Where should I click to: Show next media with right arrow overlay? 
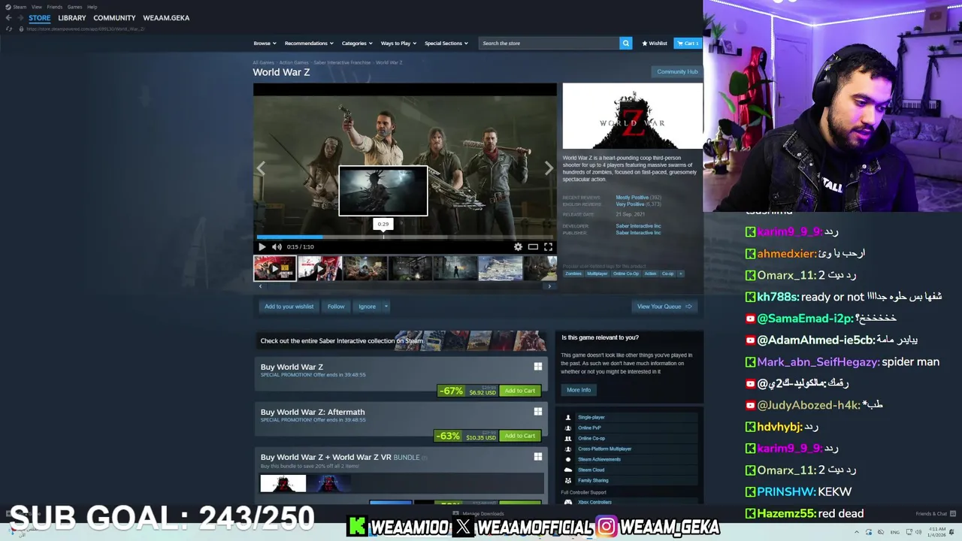tap(549, 169)
